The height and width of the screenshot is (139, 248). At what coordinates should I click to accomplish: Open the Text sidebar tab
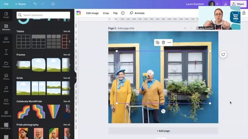coord(6,52)
